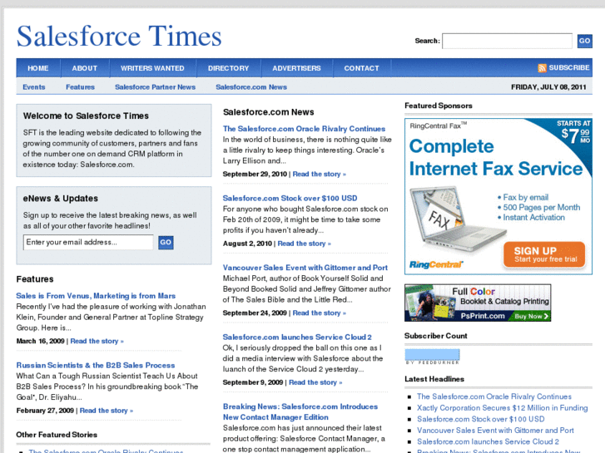Open the Events category
Screen dimensions: 605x453
(x=34, y=87)
